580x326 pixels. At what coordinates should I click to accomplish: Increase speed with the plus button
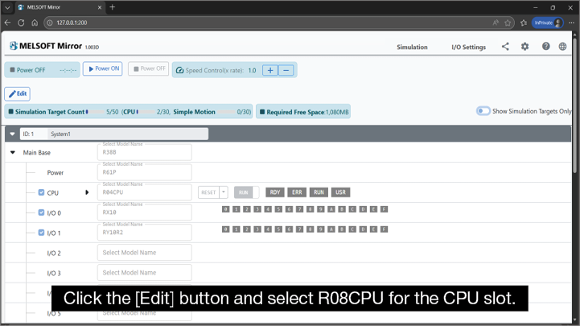click(x=270, y=70)
